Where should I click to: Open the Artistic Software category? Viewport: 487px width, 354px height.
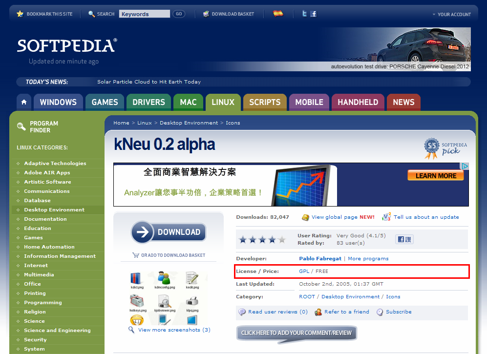(47, 182)
